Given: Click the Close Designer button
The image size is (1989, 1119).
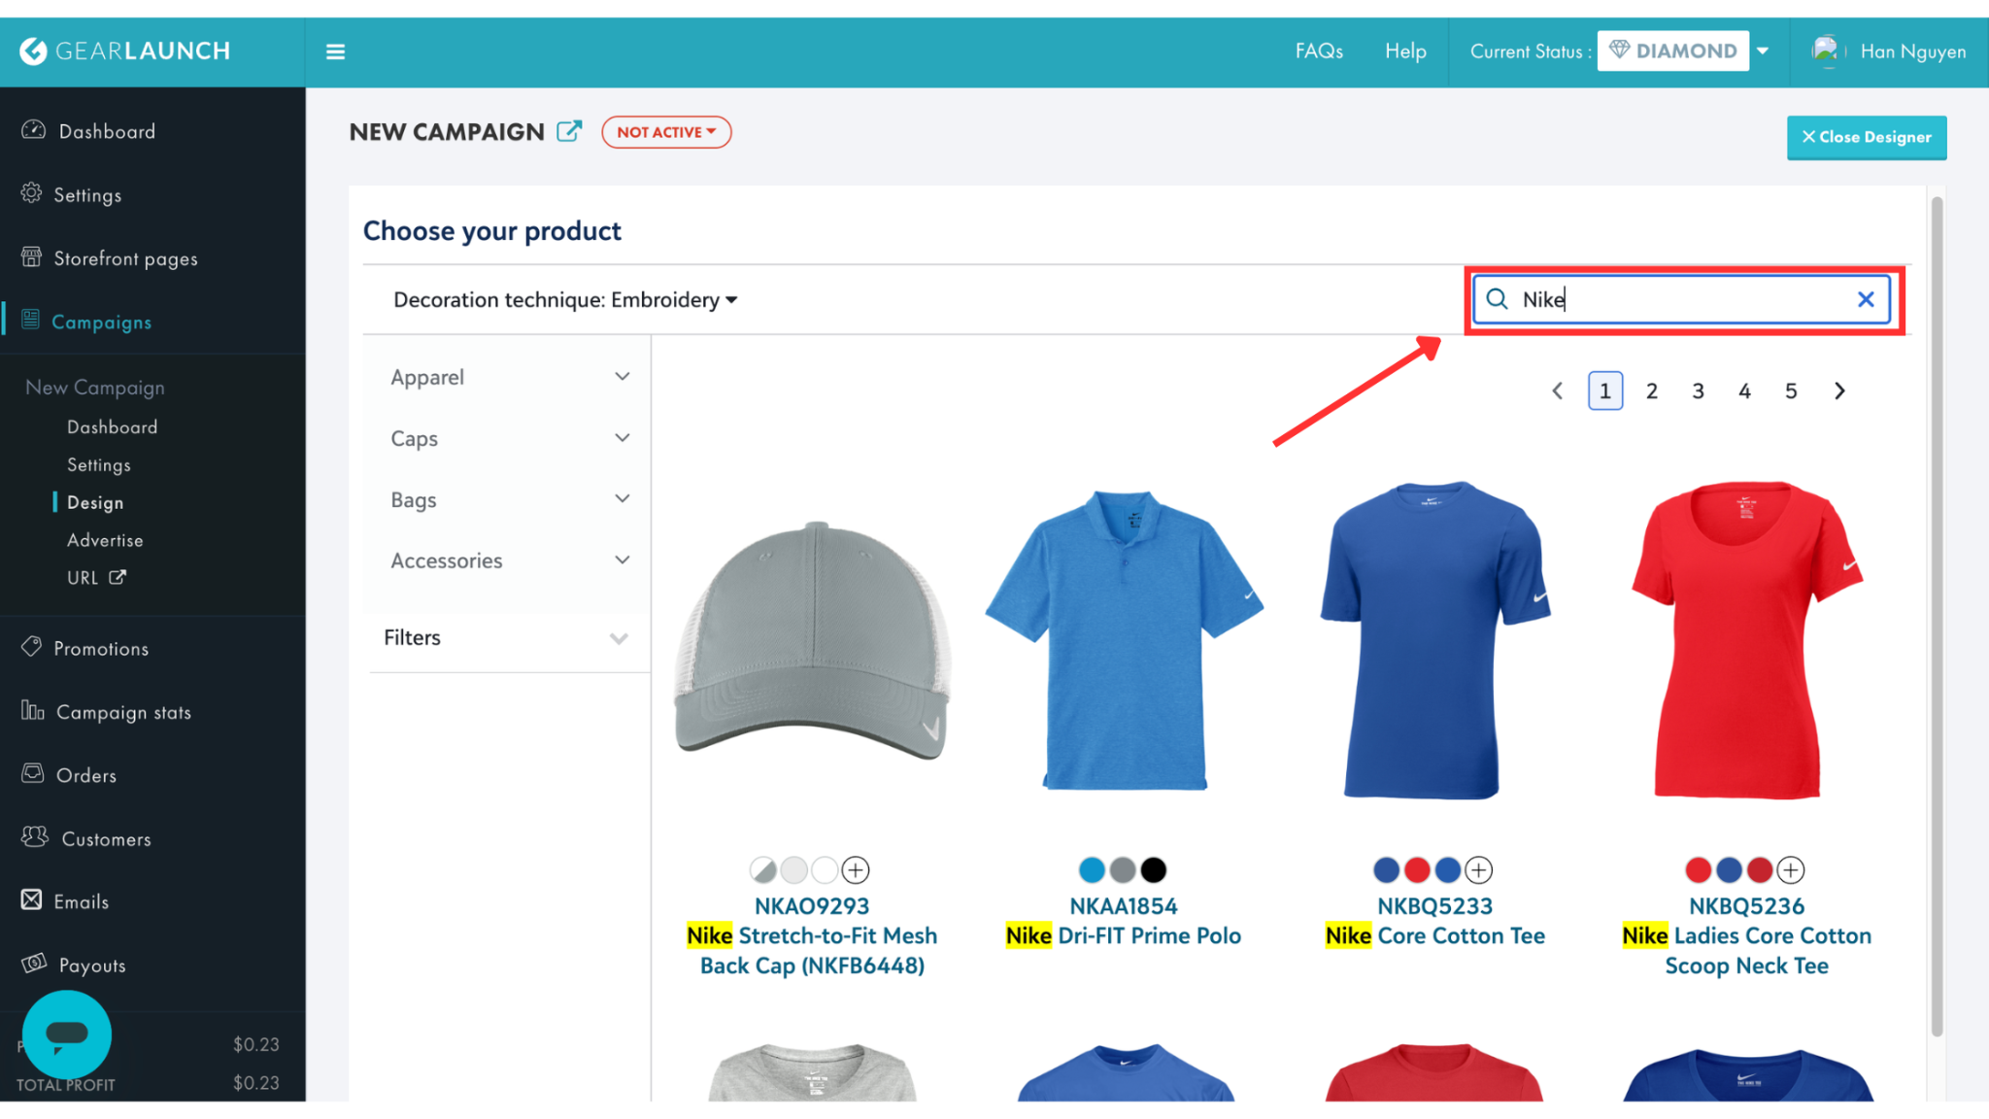Looking at the screenshot, I should [x=1866, y=137].
